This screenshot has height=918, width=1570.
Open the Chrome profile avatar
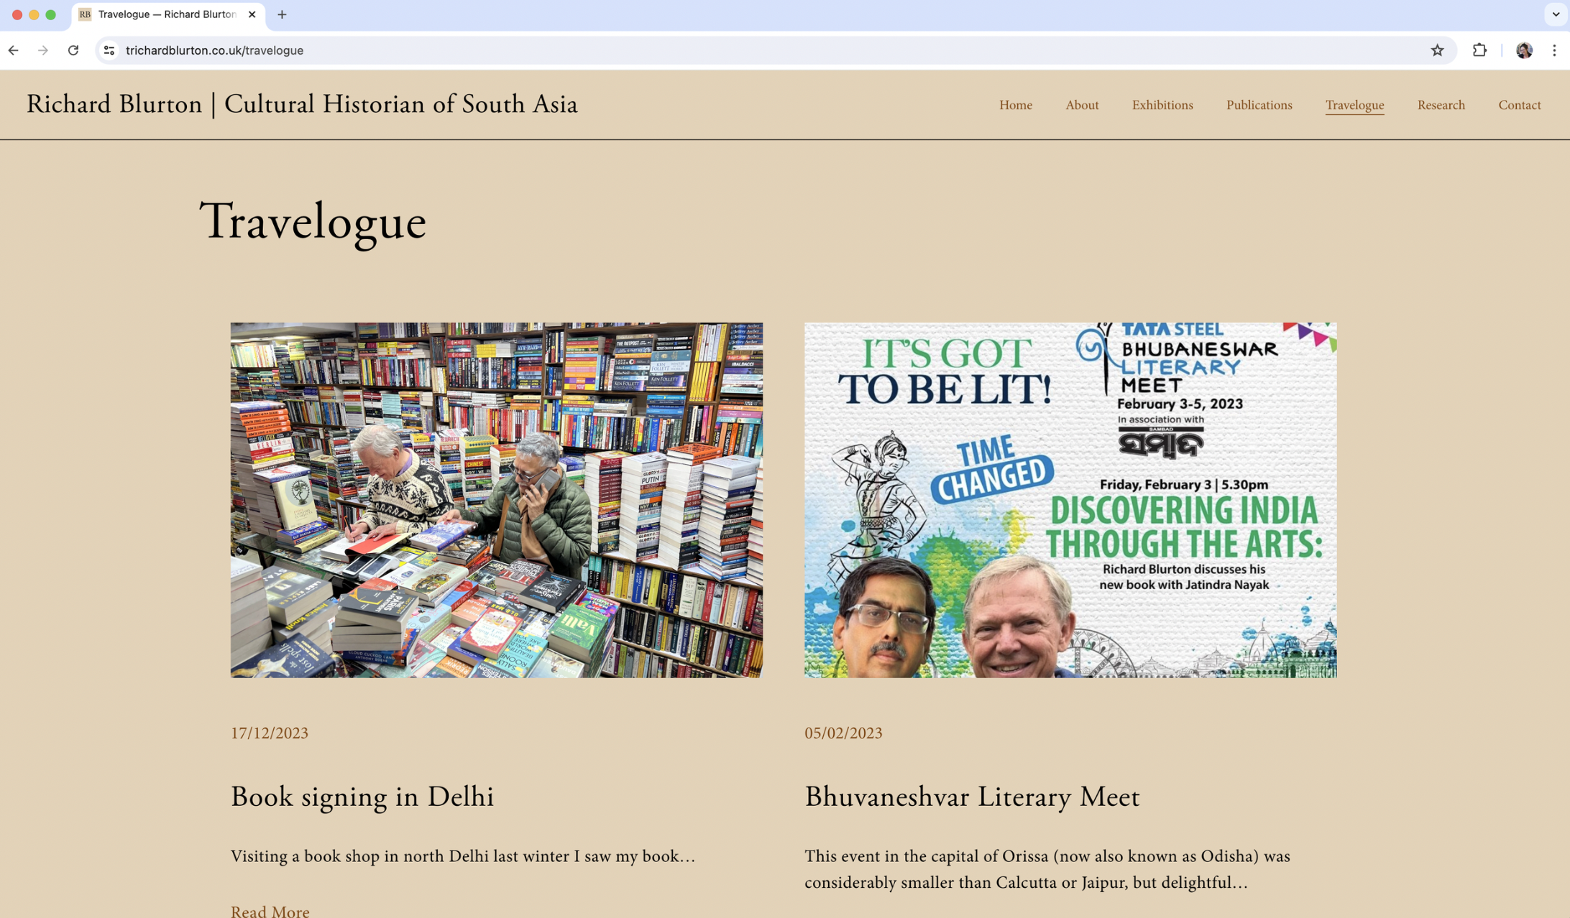click(x=1523, y=50)
